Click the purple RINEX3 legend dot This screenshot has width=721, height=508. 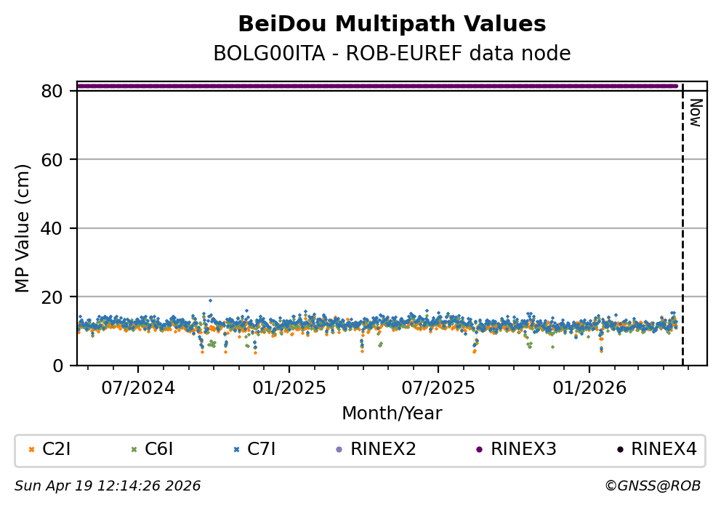pos(479,450)
